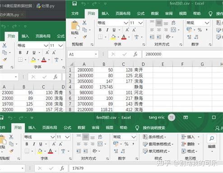Click increase decimal icon in fen均价.csv window
The width and height of the screenshot is (223, 173).
(116, 151)
